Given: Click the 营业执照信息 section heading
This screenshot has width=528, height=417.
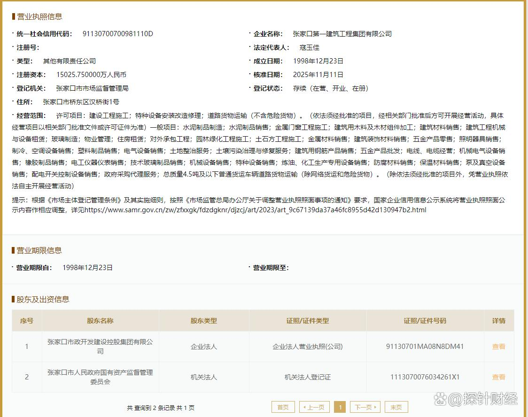Looking at the screenshot, I should 39,16.
